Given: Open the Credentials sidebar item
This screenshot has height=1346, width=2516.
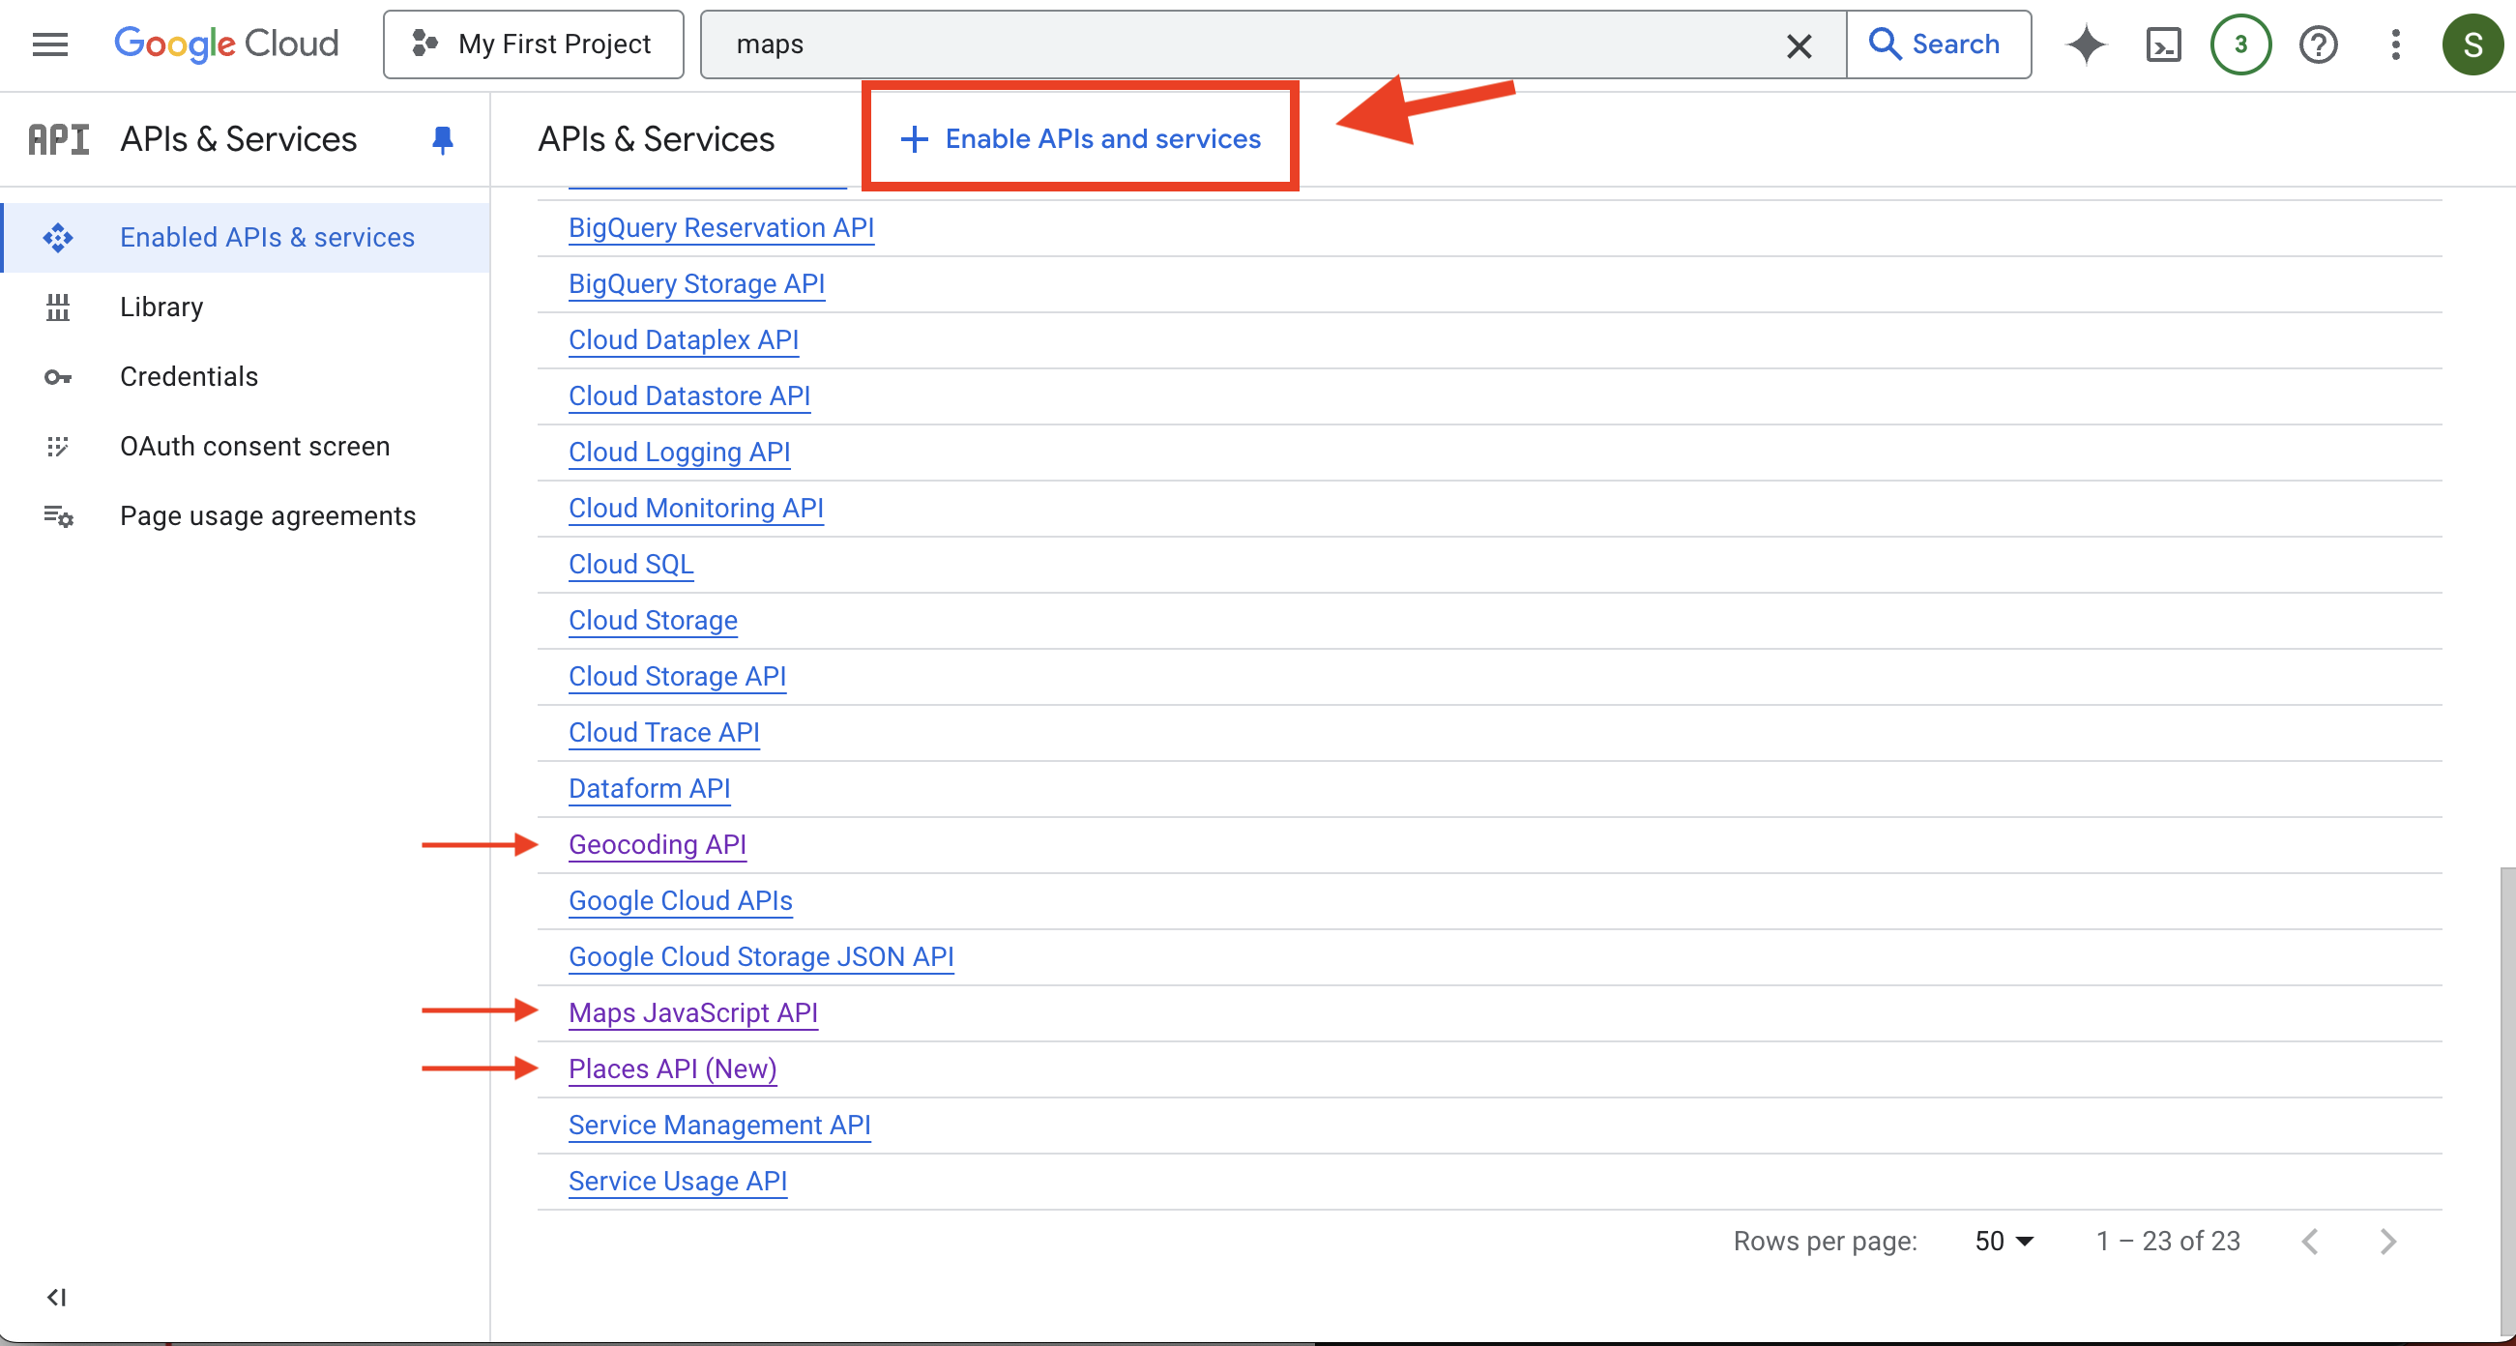Looking at the screenshot, I should (189, 376).
